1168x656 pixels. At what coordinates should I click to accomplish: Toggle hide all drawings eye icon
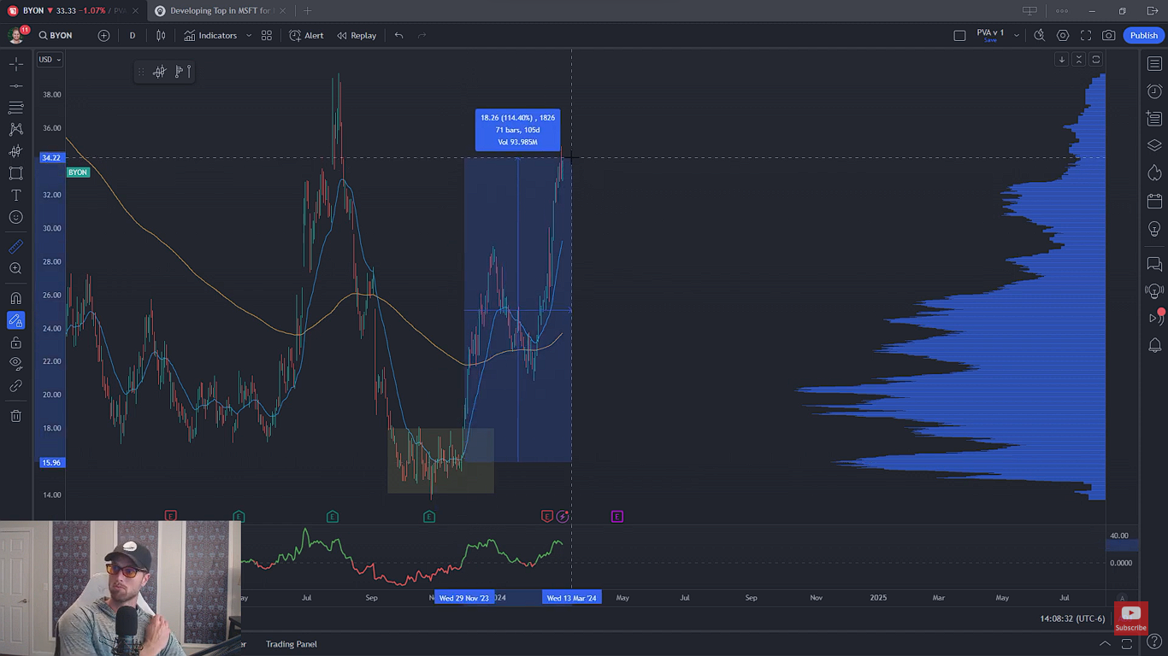15,363
